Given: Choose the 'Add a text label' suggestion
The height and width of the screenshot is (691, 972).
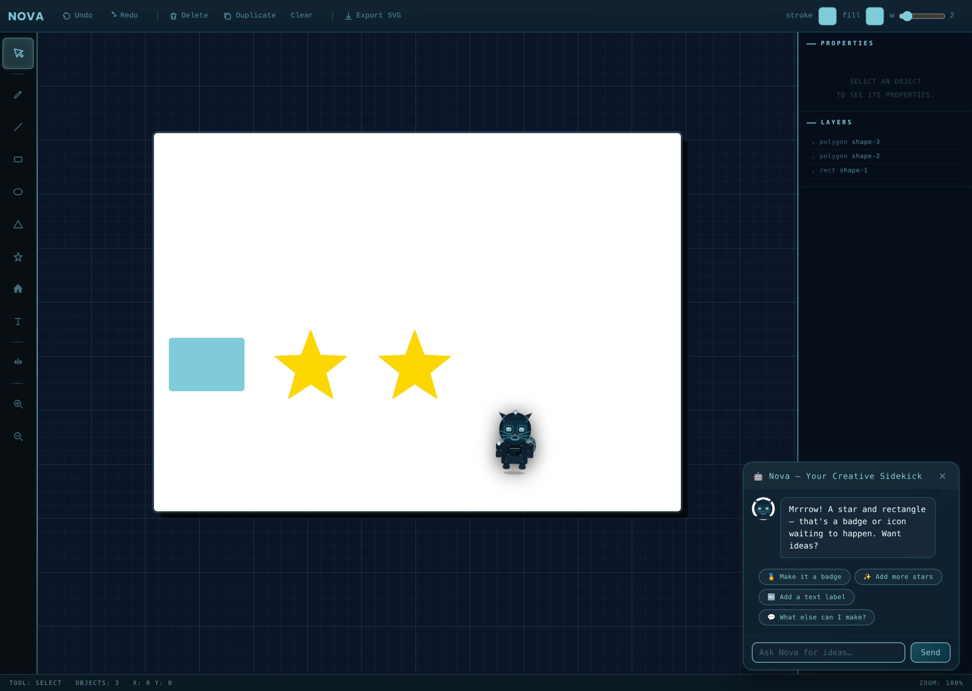Looking at the screenshot, I should click(806, 598).
